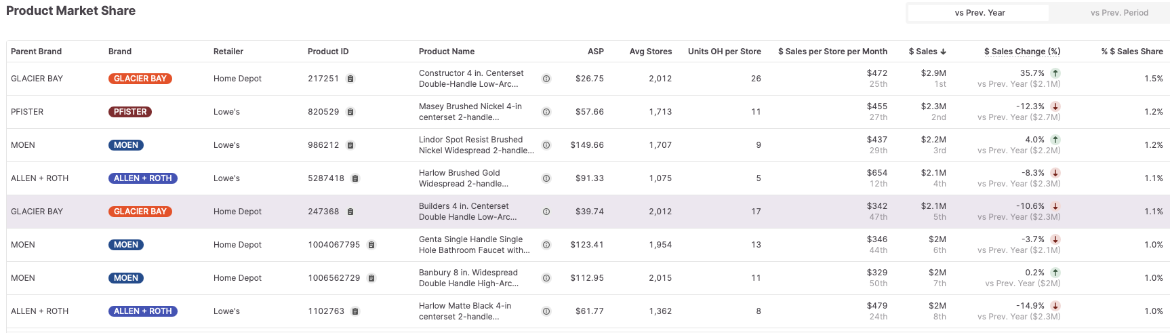Click info icon beside Harlow Matte Black product

pyautogui.click(x=546, y=311)
